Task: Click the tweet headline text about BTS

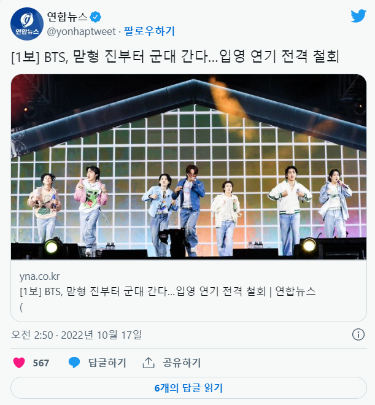Action: point(175,56)
